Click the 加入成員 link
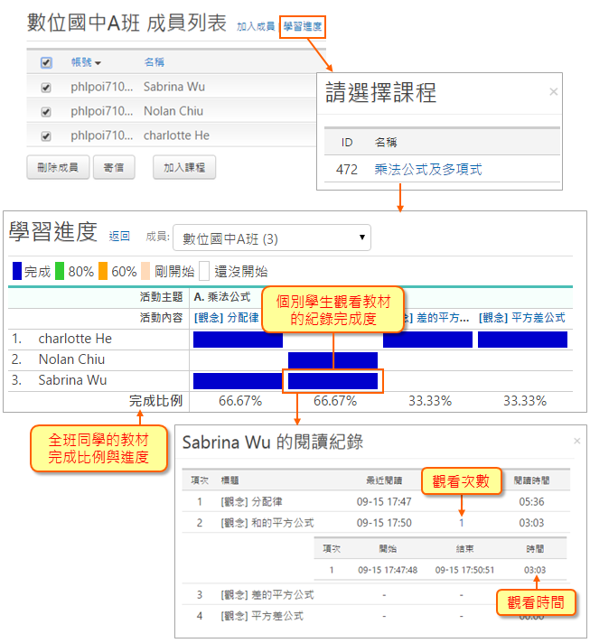 click(x=256, y=27)
